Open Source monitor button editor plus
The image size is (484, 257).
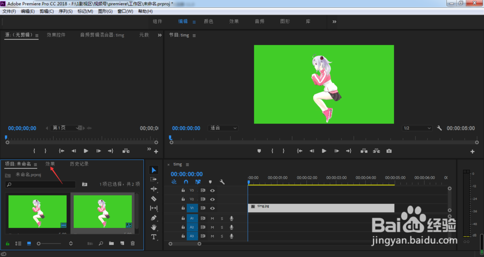(x=156, y=151)
